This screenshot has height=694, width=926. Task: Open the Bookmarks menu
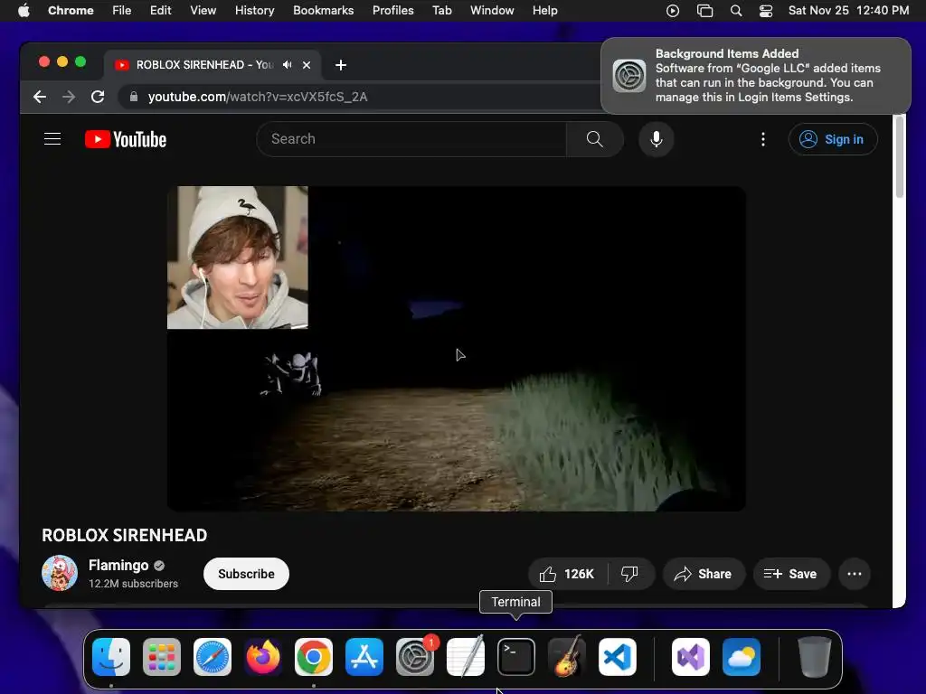[324, 11]
